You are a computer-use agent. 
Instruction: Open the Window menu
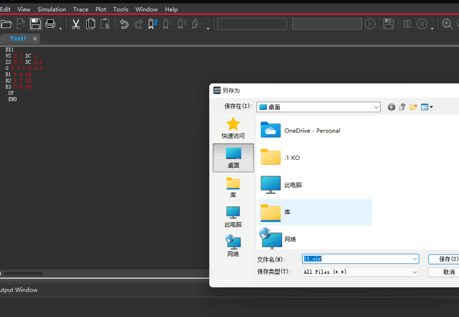tap(147, 9)
